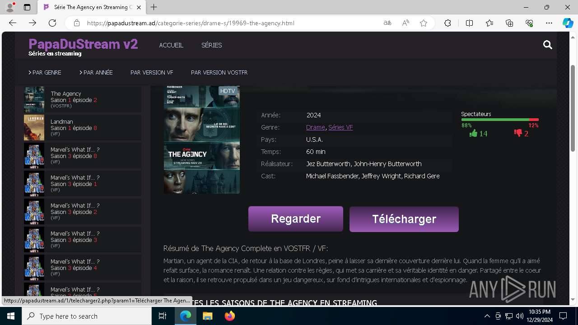
Task: Toggle split screen icon
Action: coord(469,23)
